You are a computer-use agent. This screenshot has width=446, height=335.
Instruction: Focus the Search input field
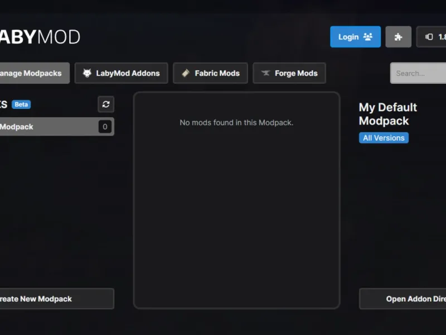pyautogui.click(x=418, y=73)
